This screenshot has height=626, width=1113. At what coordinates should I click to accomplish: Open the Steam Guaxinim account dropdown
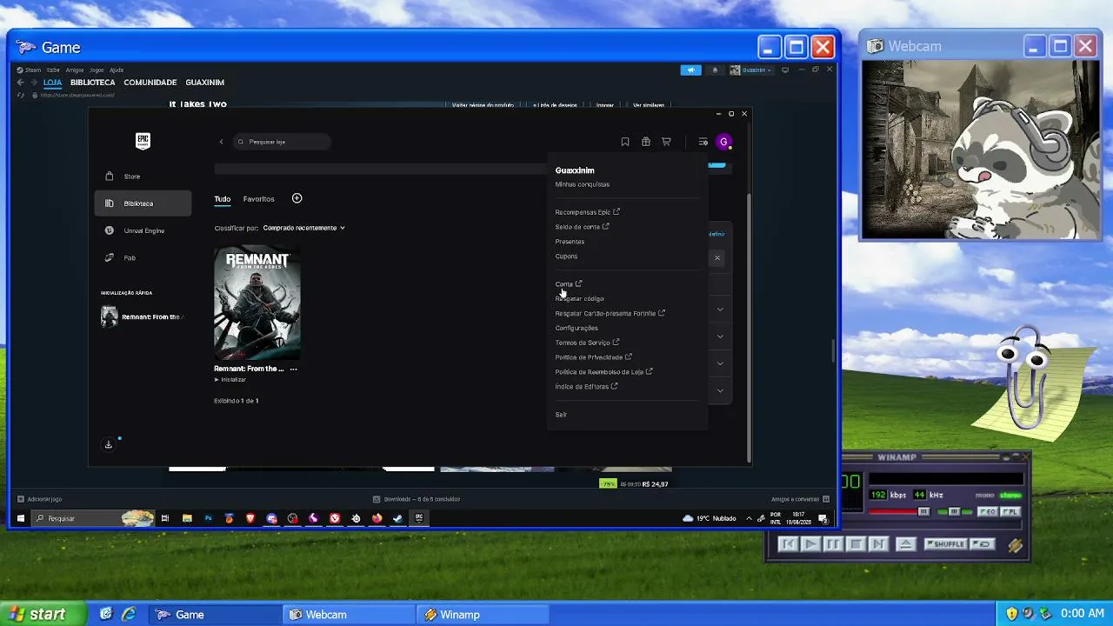point(751,70)
